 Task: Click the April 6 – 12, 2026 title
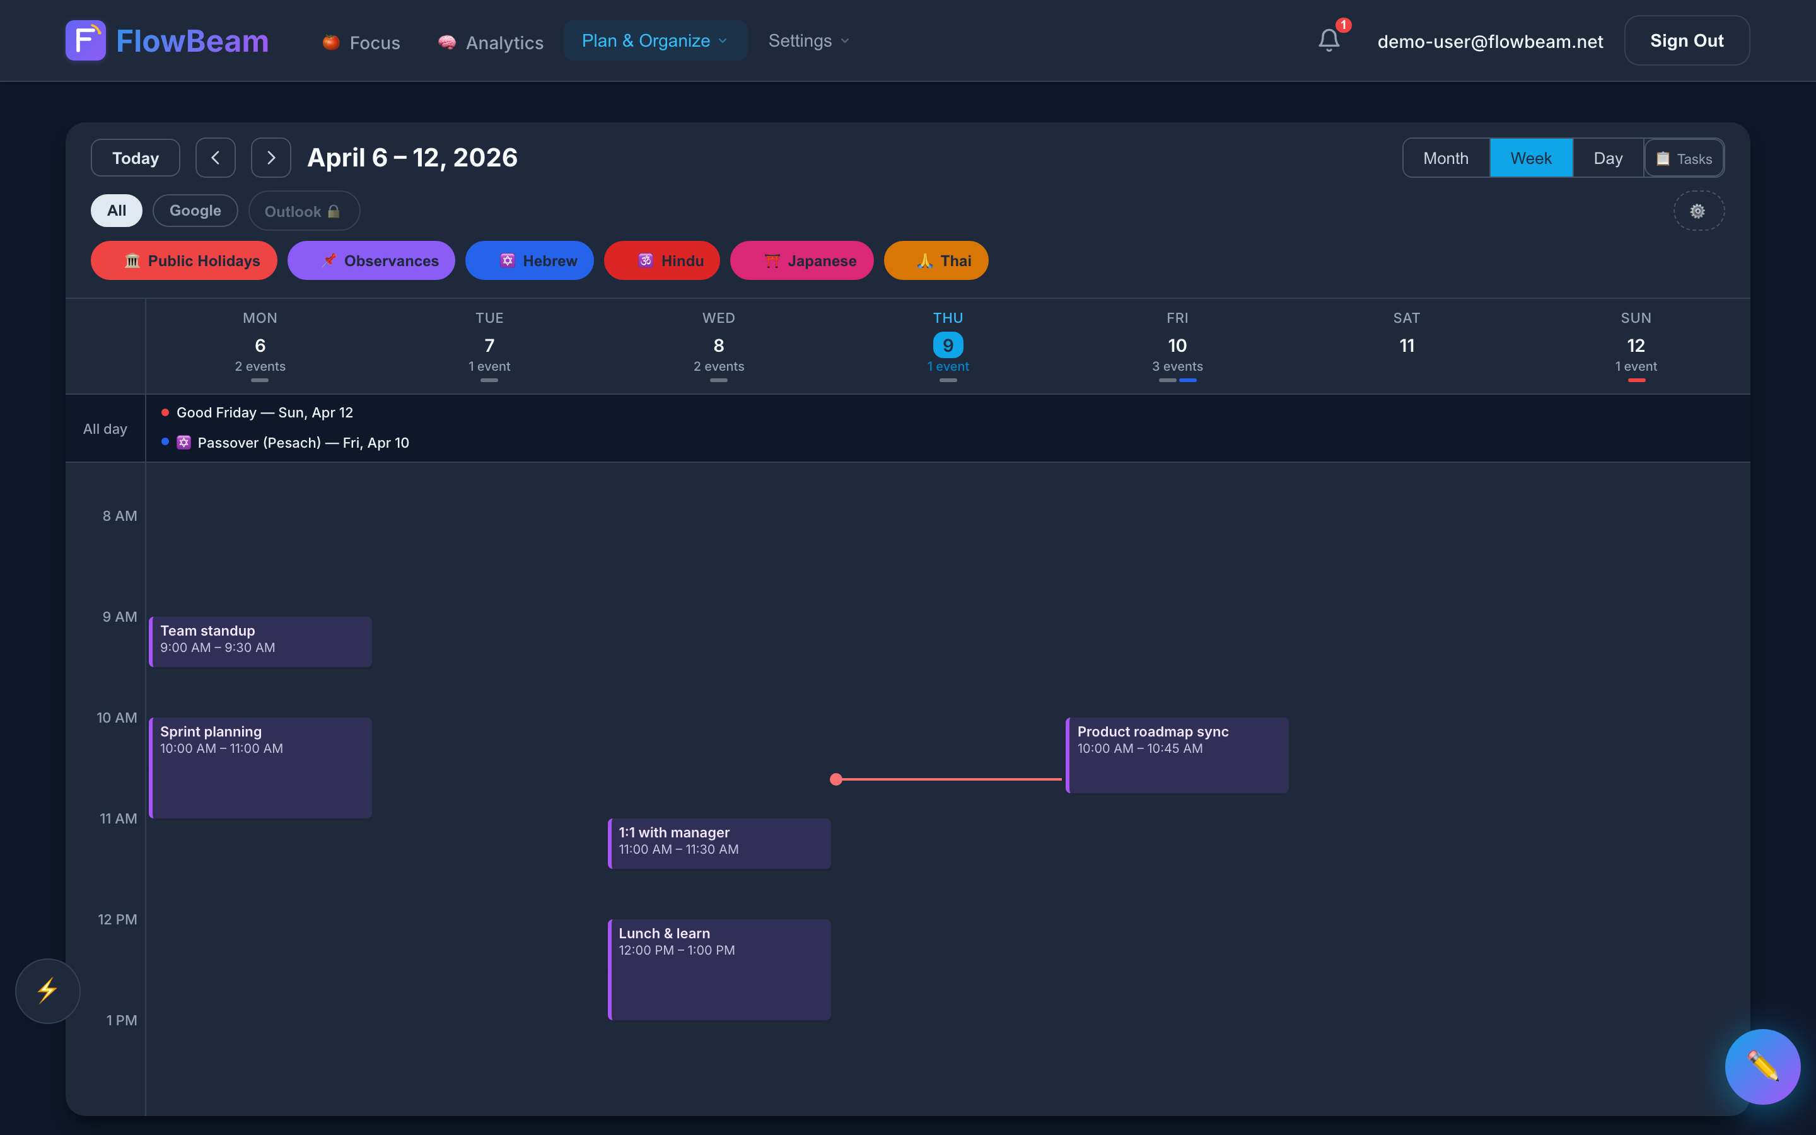412,158
